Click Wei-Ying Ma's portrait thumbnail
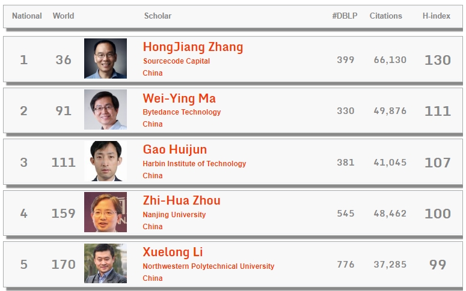This screenshot has width=466, height=291. coord(105,110)
